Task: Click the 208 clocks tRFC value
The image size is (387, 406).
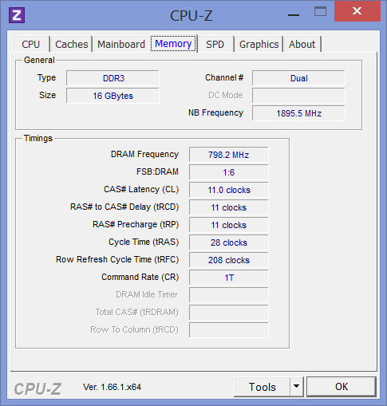Action: 229,260
